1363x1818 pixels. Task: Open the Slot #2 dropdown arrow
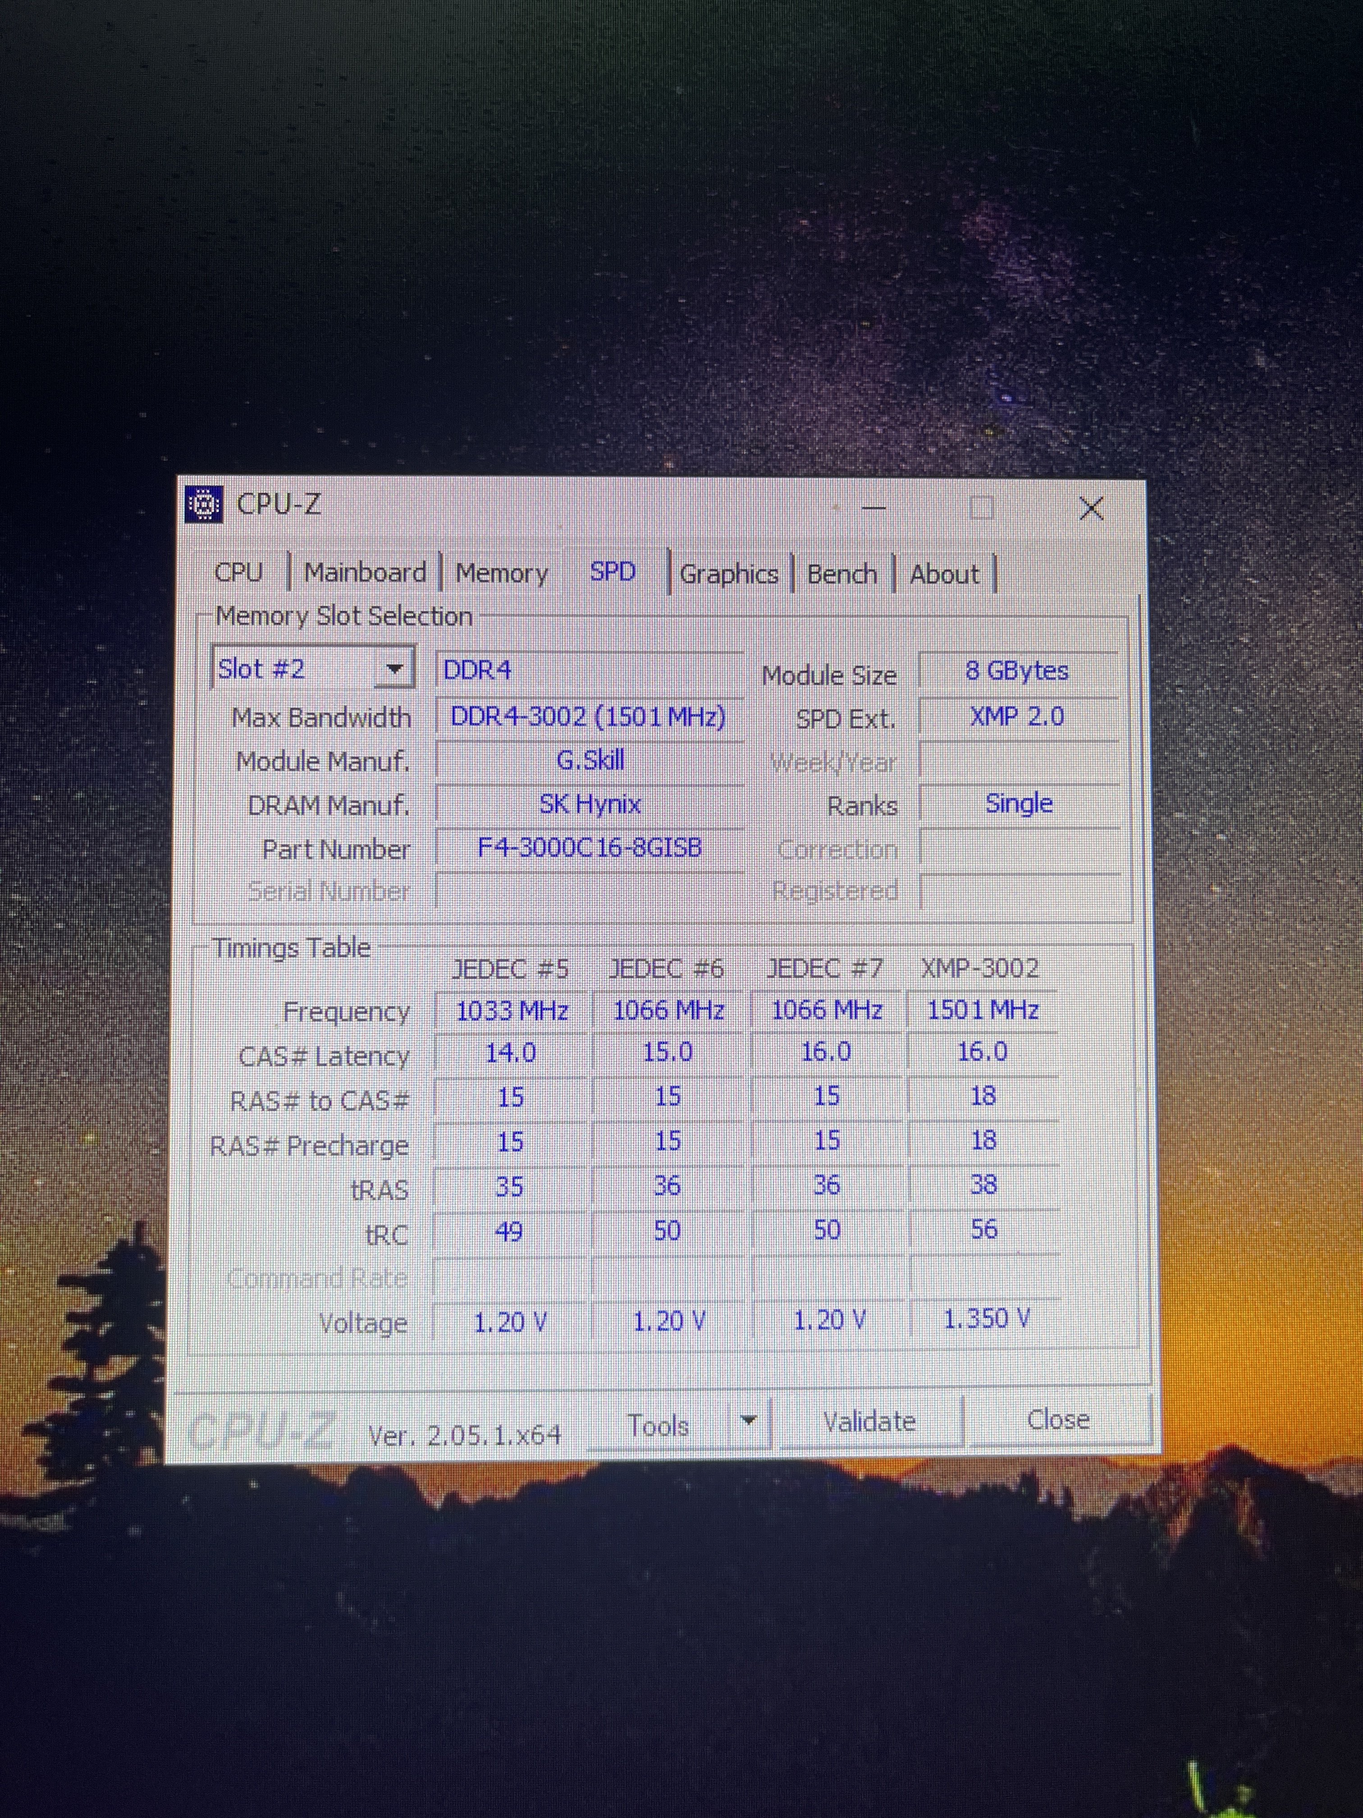[x=394, y=669]
